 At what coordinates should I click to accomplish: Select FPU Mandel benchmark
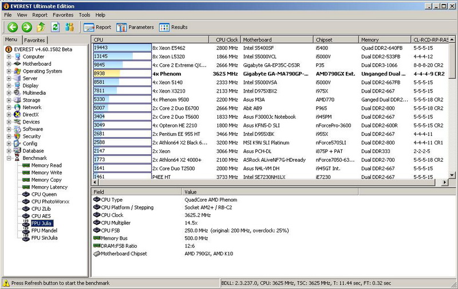pos(45,230)
